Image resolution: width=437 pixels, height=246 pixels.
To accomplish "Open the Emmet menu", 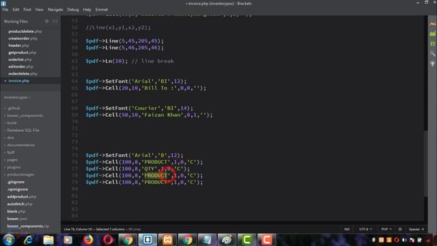I will tap(102, 10).
